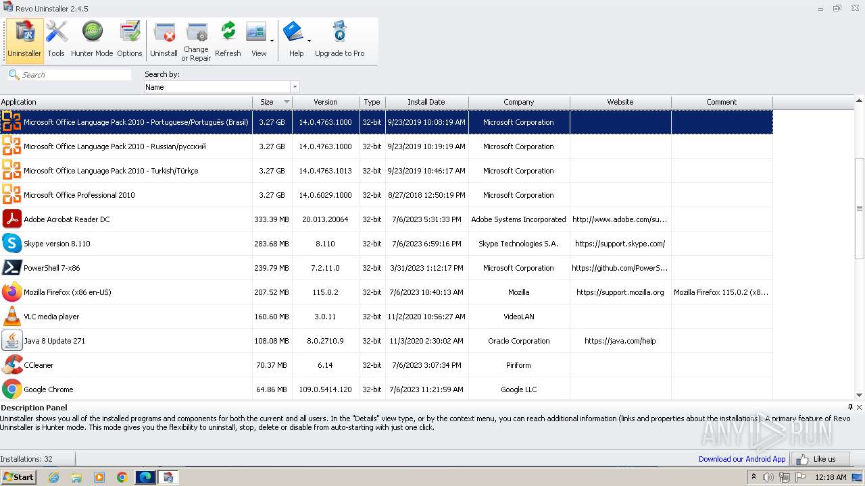Viewport: 865px width, 486px height.
Task: Sort by Company column header
Action: coord(519,102)
